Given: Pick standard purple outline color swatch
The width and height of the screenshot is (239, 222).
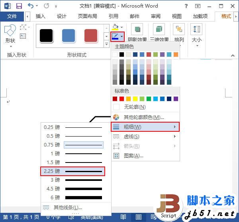Looking at the screenshot, I should point(176,99).
